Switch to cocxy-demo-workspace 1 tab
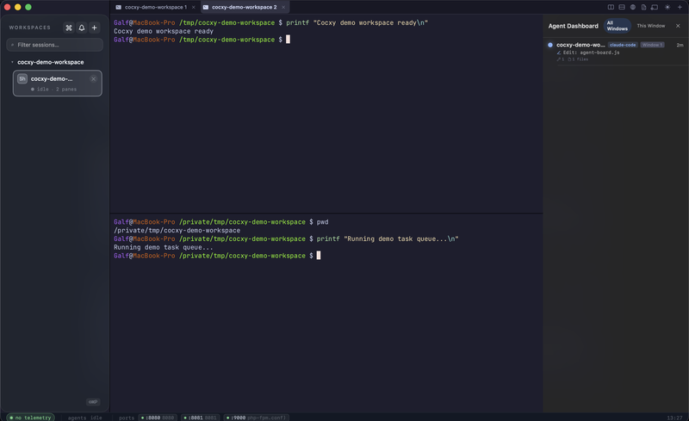 pyautogui.click(x=155, y=7)
